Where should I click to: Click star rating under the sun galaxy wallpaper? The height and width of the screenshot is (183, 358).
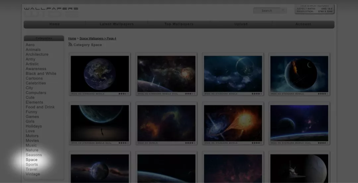click(257, 143)
